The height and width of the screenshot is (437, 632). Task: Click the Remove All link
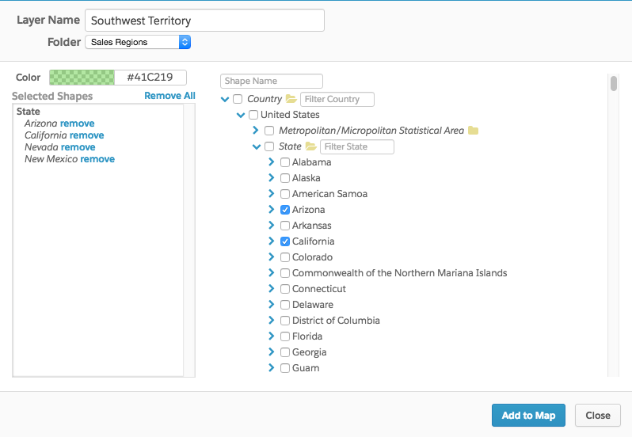169,96
